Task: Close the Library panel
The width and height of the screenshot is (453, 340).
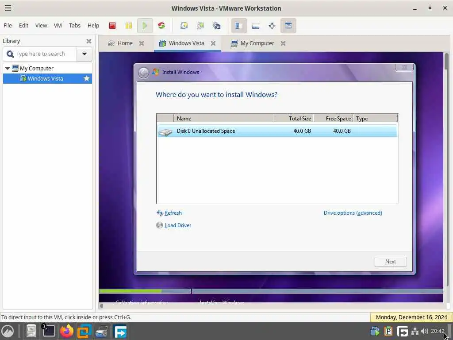Action: [88, 41]
